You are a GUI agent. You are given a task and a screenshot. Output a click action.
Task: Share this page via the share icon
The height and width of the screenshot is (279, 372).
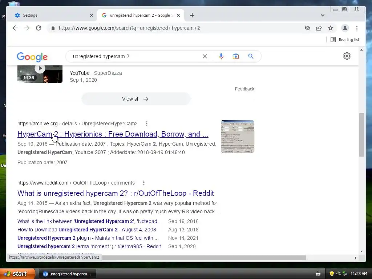[x=319, y=28]
